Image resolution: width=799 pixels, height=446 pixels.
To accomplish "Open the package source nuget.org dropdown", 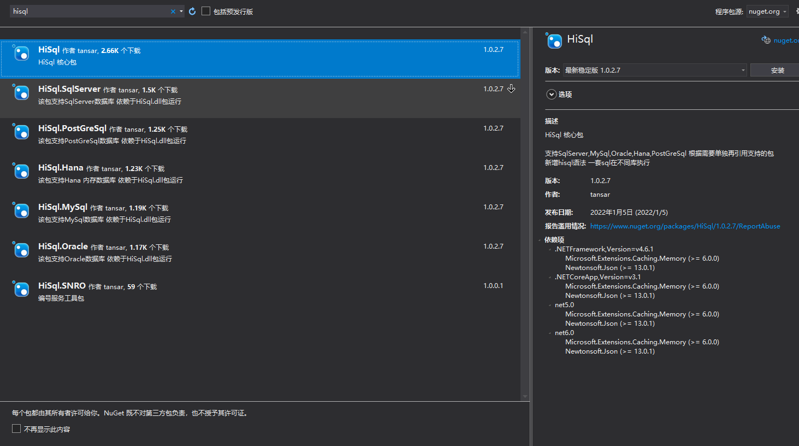I will [x=767, y=11].
